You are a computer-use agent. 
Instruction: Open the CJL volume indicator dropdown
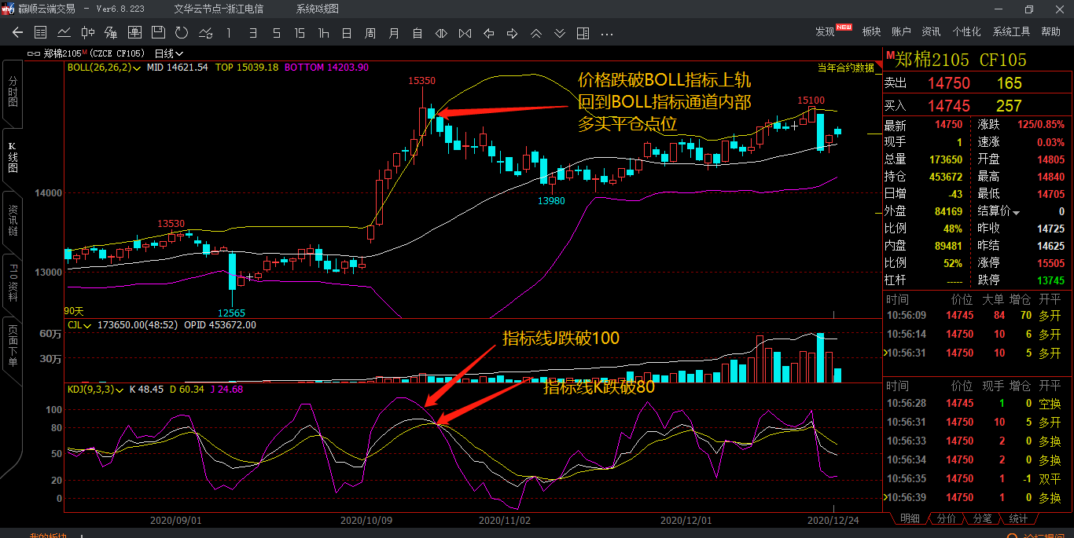pos(79,324)
